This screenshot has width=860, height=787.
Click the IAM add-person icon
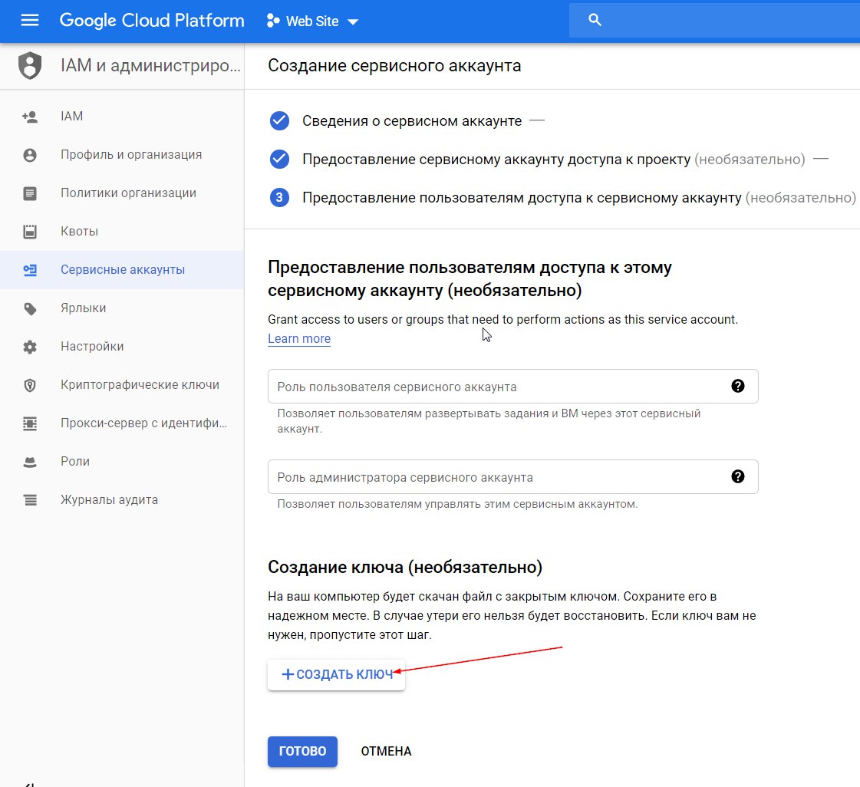[x=30, y=117]
